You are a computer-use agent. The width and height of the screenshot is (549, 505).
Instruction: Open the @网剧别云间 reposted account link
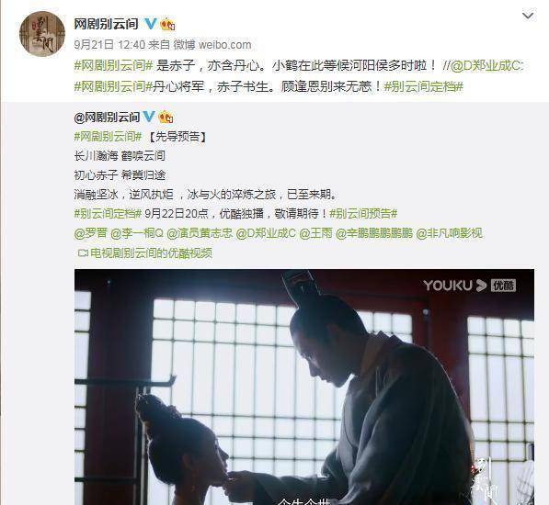coord(108,117)
